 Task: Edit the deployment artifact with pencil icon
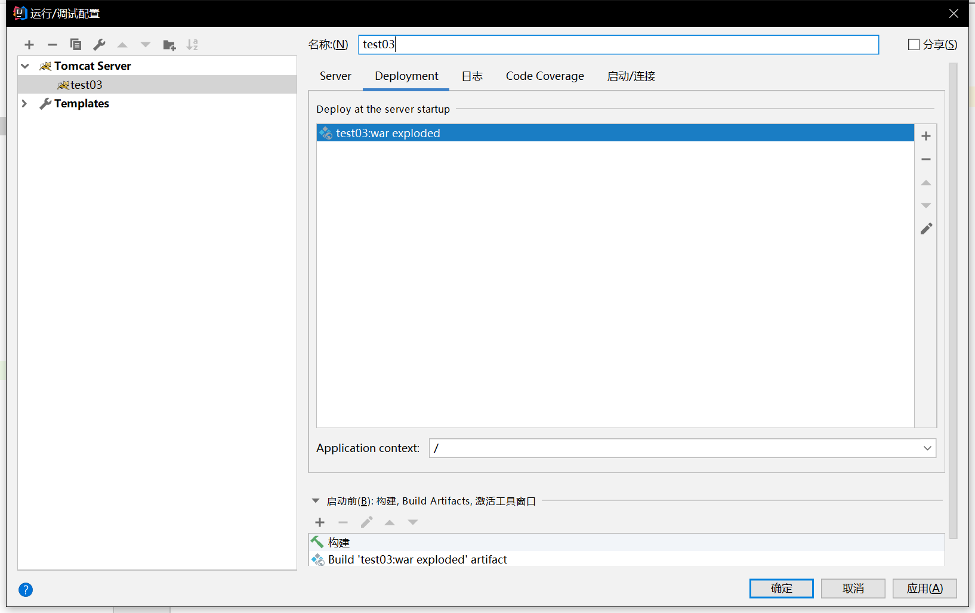(926, 228)
